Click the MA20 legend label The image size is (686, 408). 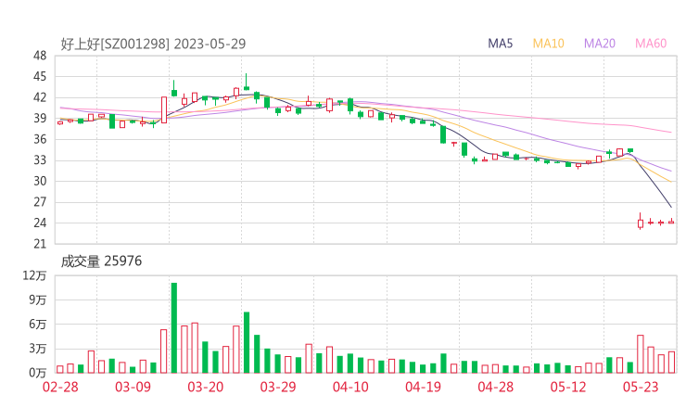pyautogui.click(x=600, y=44)
